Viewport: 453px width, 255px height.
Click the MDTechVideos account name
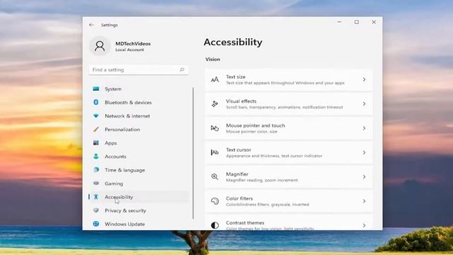pos(133,44)
